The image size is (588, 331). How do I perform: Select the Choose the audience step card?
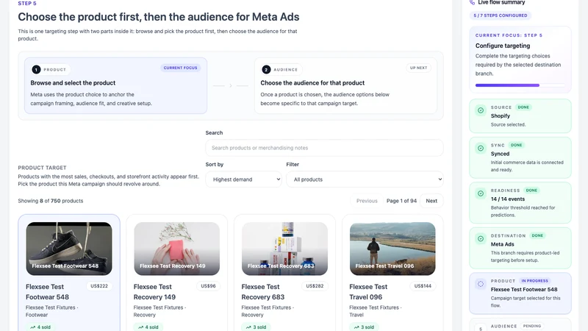pyautogui.click(x=345, y=85)
